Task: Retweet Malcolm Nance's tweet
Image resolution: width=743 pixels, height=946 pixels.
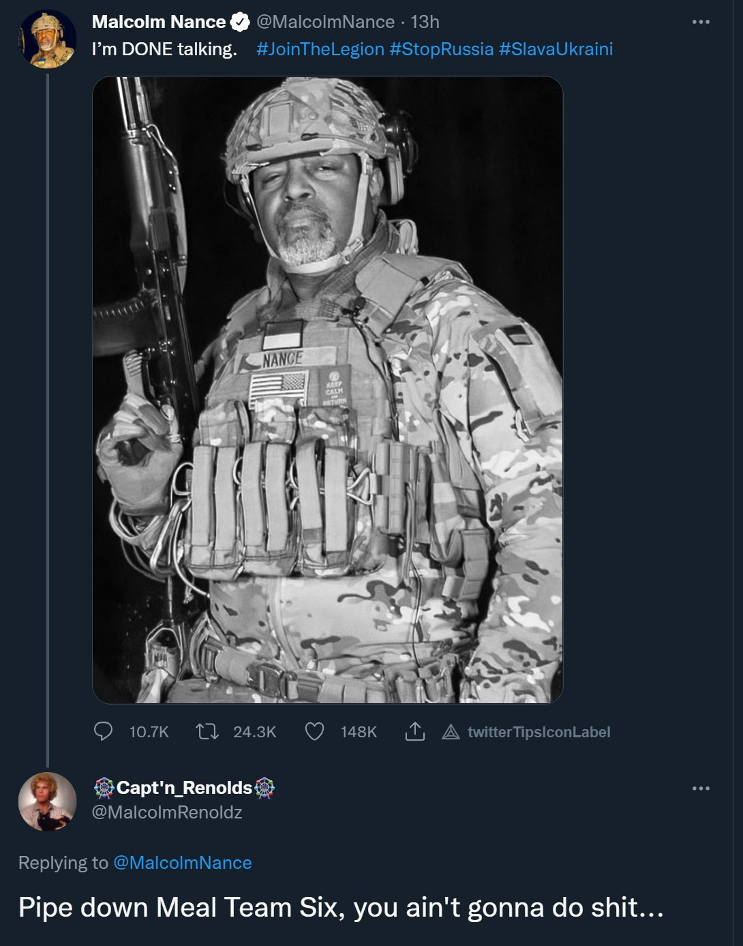Action: coord(207,732)
